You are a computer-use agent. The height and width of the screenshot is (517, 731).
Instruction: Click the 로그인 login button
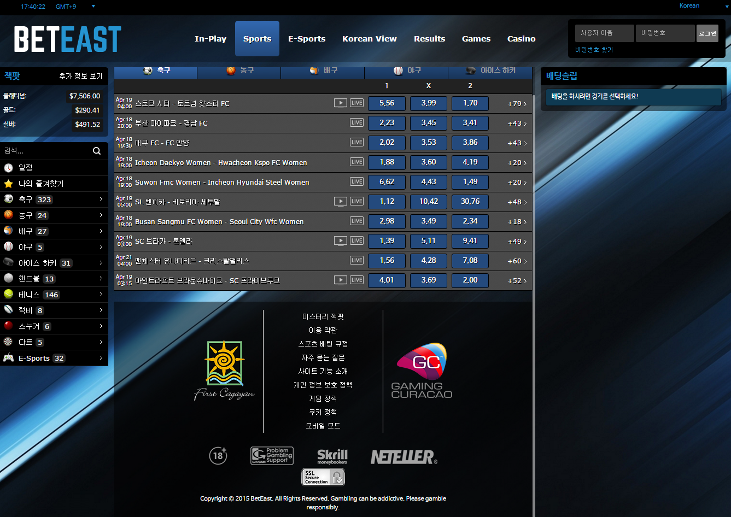pyautogui.click(x=707, y=33)
